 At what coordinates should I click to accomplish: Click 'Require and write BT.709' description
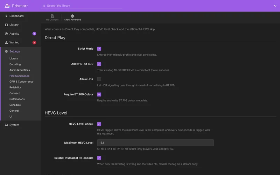coord(122,100)
